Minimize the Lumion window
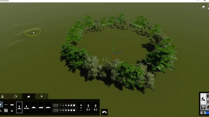Screen dimensions: 209x117 pos(198,1)
